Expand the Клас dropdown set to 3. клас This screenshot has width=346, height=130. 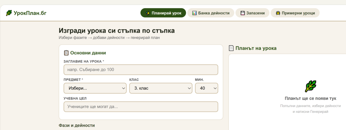pos(161,88)
